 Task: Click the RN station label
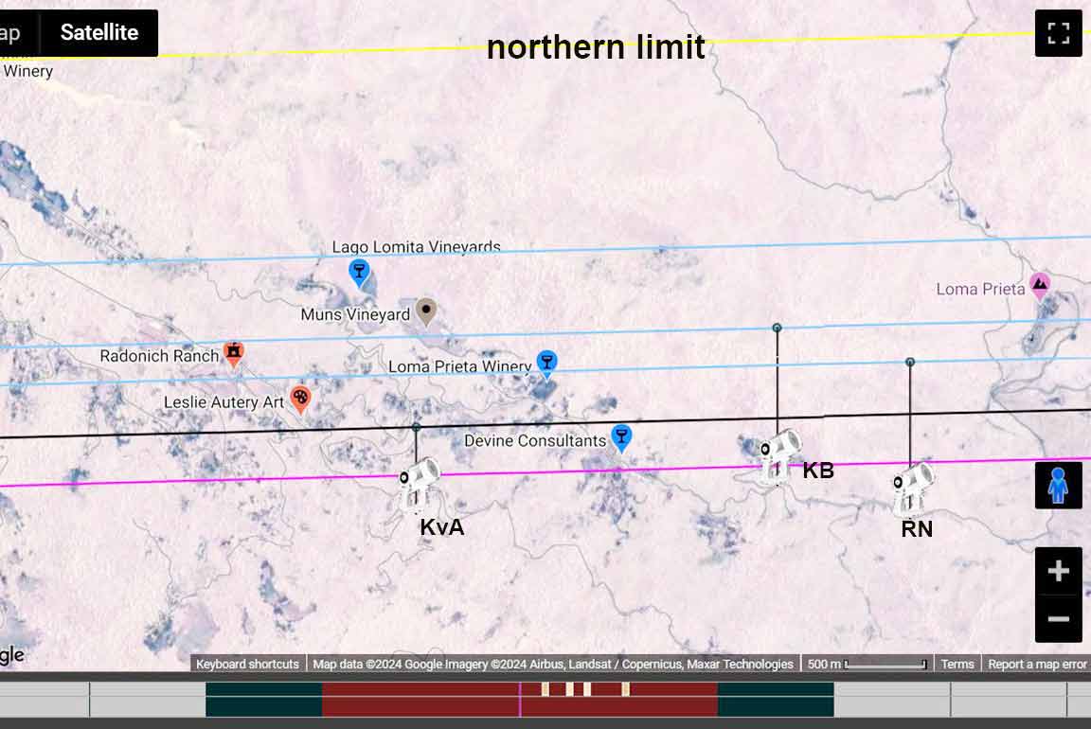point(917,529)
